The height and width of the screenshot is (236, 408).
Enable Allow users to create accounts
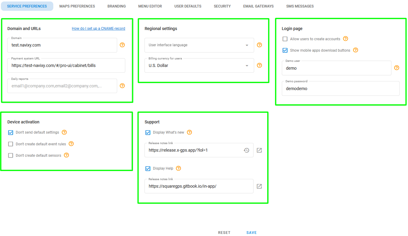pos(285,39)
